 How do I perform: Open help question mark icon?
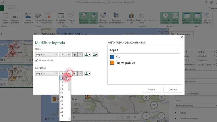(206, 2)
